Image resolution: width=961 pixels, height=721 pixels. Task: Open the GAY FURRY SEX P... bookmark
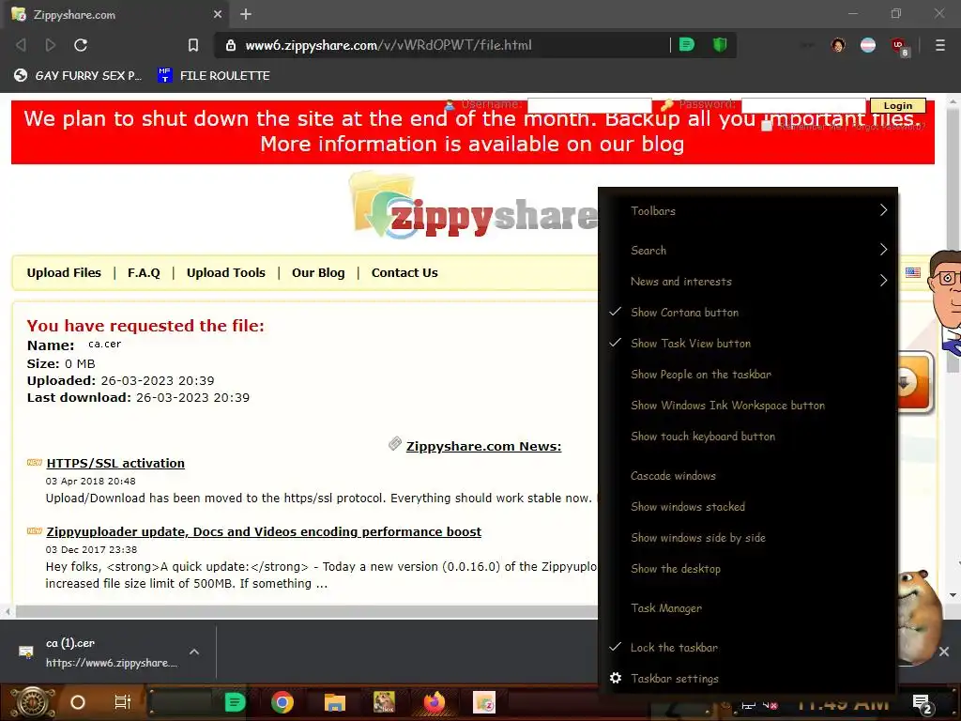pyautogui.click(x=78, y=75)
